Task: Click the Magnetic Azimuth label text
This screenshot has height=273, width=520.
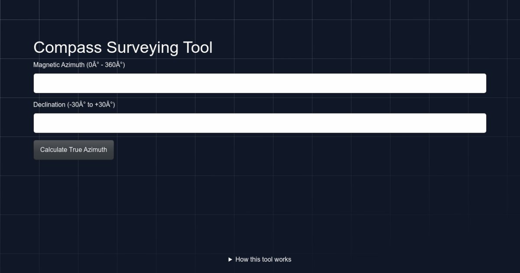Action: 79,65
